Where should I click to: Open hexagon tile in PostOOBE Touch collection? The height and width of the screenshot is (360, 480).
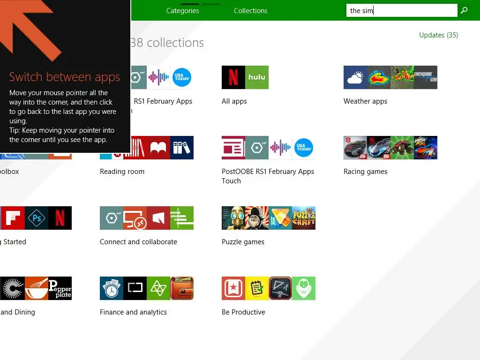(x=257, y=148)
